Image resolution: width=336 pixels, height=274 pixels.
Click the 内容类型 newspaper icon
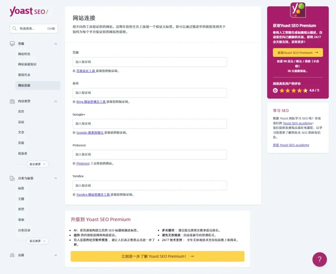point(12,102)
